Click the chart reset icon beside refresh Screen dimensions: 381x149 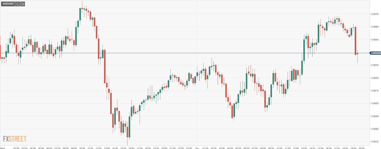[x=23, y=4]
